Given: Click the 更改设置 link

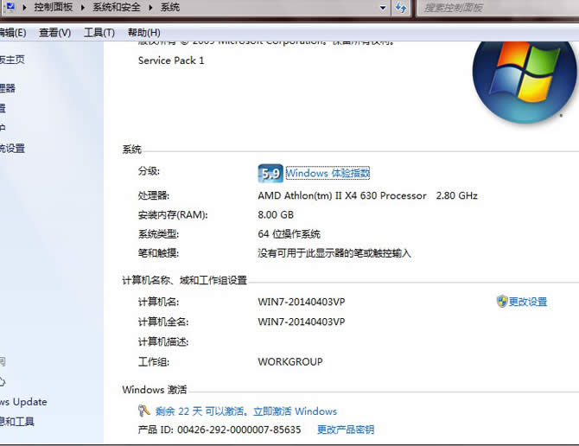Looking at the screenshot, I should tap(528, 302).
